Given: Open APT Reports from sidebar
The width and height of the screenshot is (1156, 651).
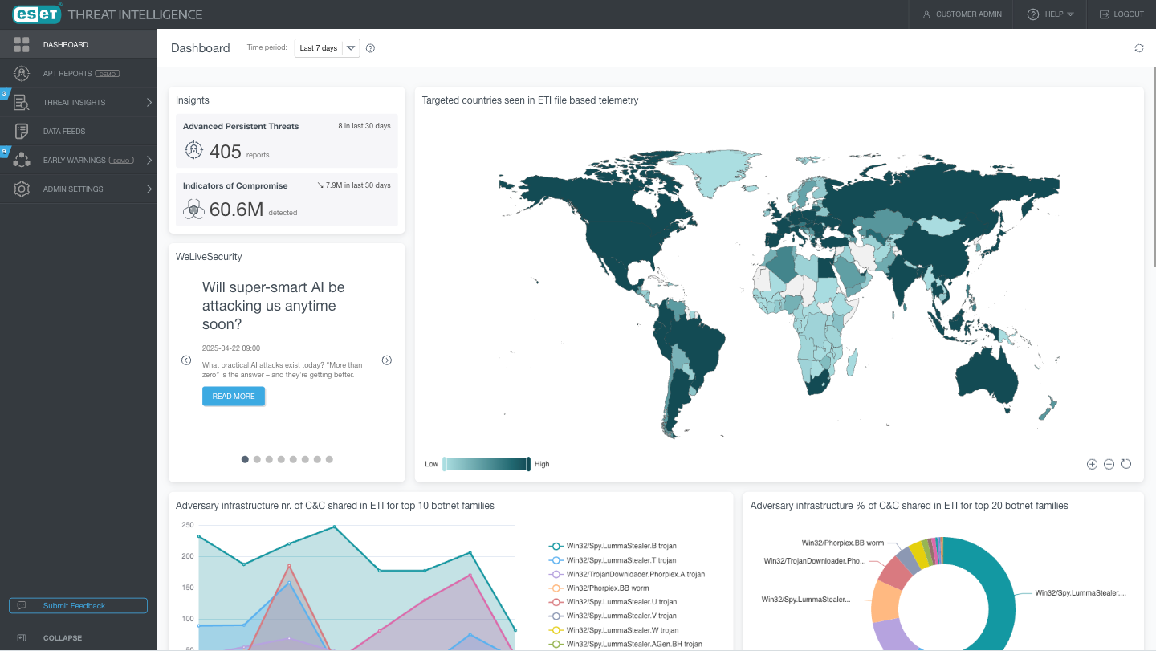Looking at the screenshot, I should (78, 73).
